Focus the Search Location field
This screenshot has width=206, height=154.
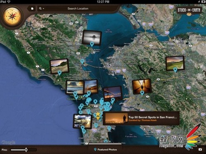[x=78, y=9]
